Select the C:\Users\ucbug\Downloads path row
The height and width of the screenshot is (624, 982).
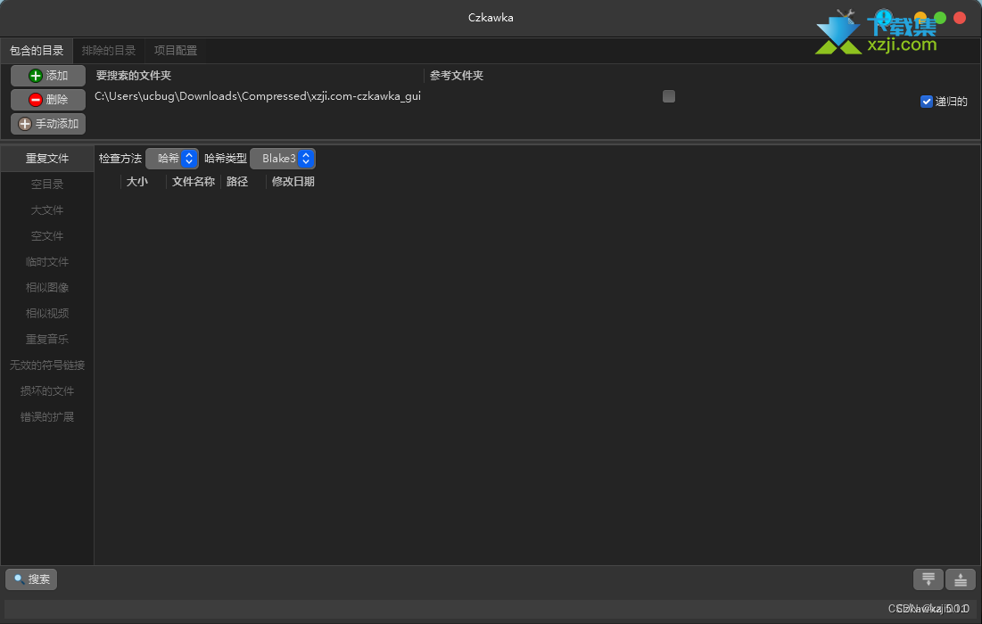click(258, 96)
